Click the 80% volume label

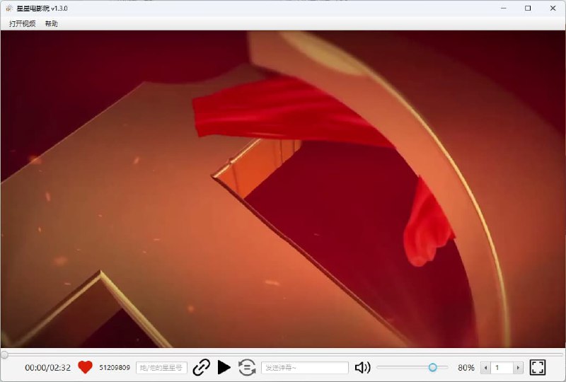(x=466, y=368)
